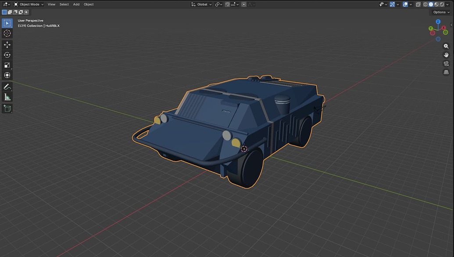The image size is (454, 257).
Task: Open the shading options dropdown
Action: point(447,4)
